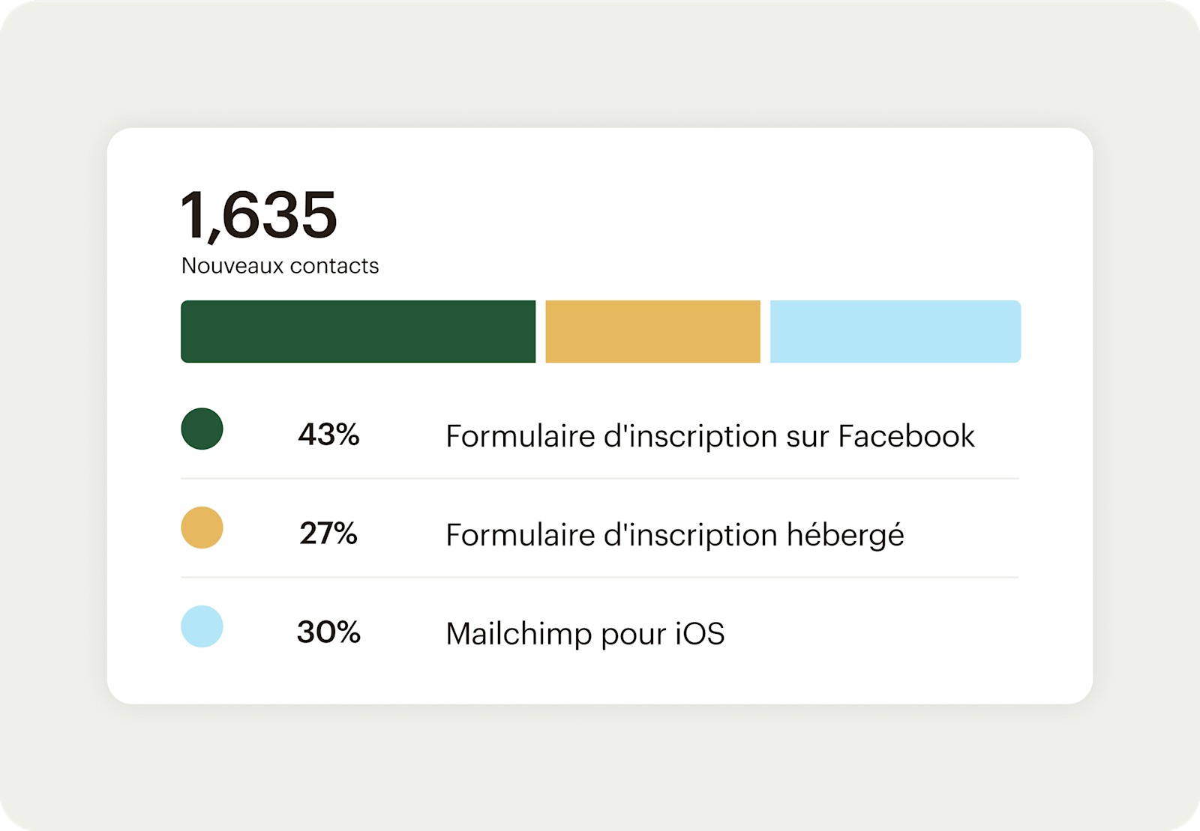Screen dimensions: 1200x831
Task: Click Formulaire in the hébergé row
Action: [x=520, y=535]
